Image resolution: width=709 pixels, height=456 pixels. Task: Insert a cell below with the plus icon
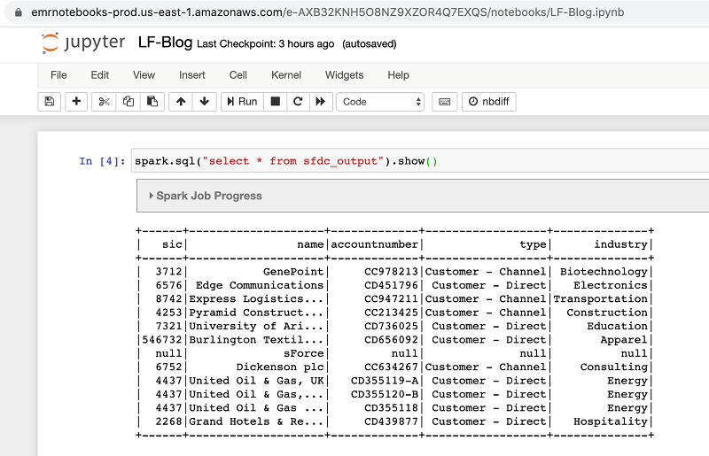(x=76, y=102)
